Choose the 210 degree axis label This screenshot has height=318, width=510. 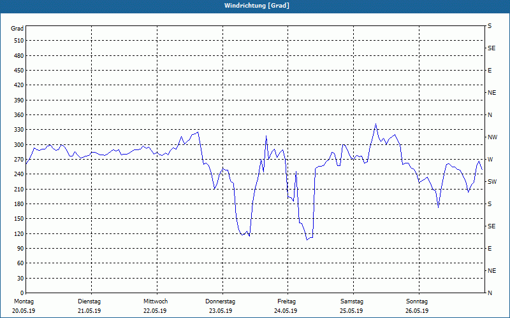(x=19, y=189)
